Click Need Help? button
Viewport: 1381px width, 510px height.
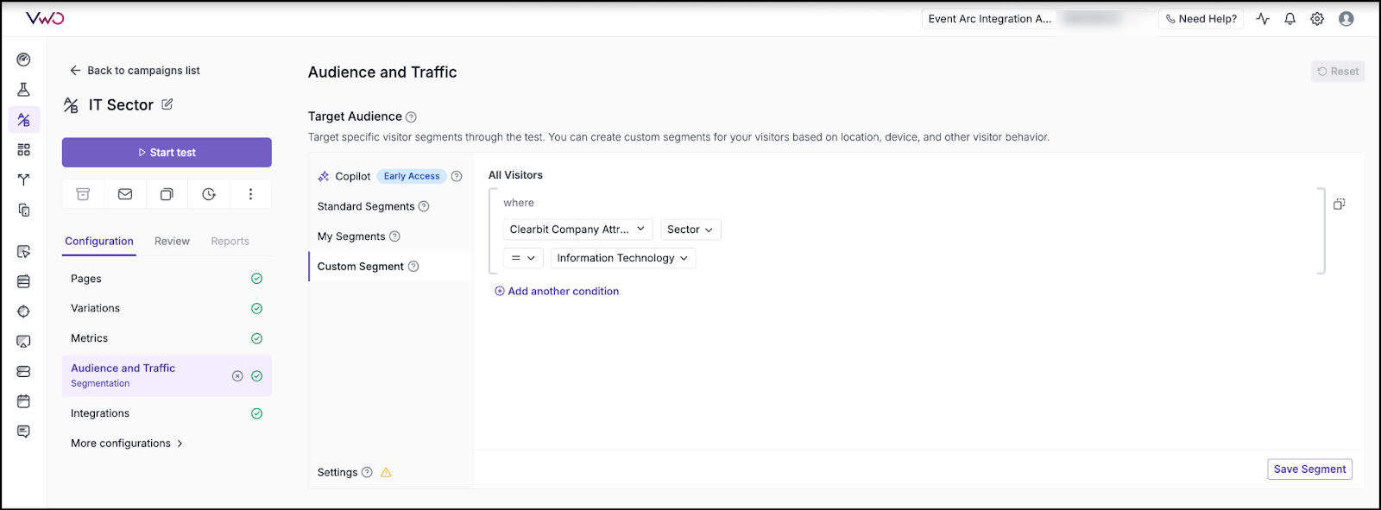pos(1201,19)
